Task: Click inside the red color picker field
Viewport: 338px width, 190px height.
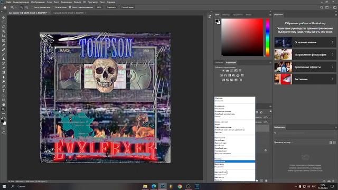Action: 242,37
